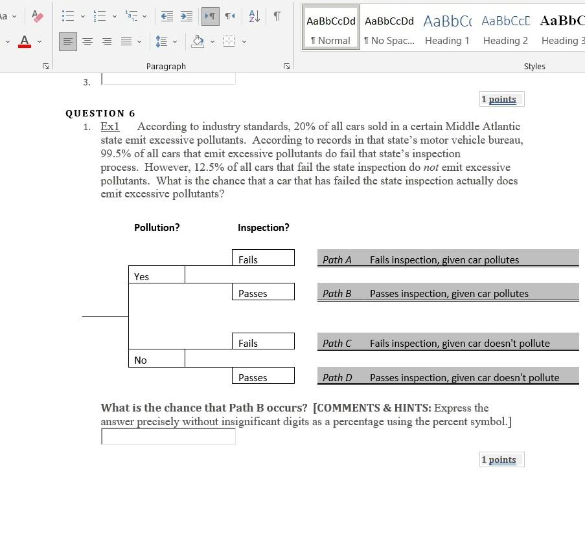The width and height of the screenshot is (585, 552).
Task: Click the Path D description row
Action: (448, 376)
